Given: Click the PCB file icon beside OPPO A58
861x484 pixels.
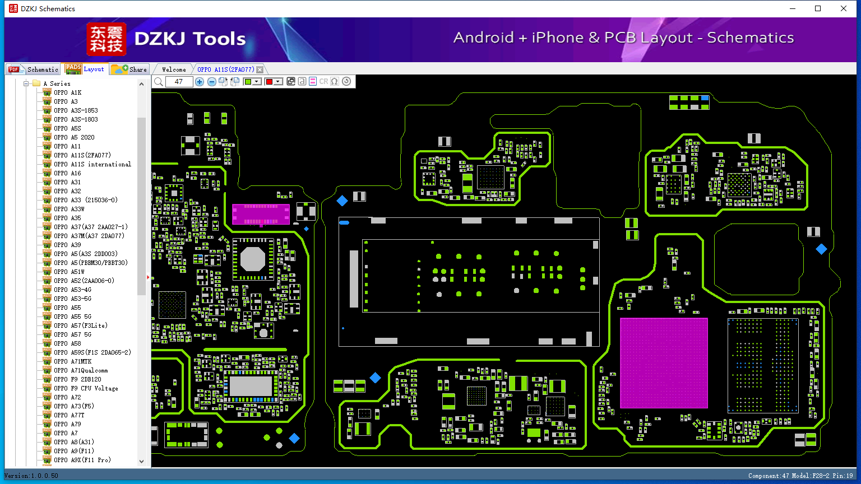Looking at the screenshot, I should (47, 343).
